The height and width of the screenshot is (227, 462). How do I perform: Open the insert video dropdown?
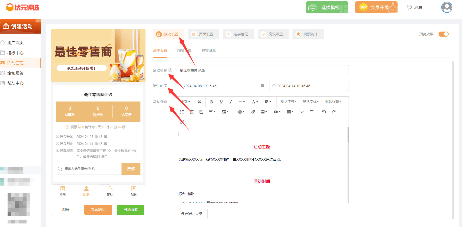(277, 112)
